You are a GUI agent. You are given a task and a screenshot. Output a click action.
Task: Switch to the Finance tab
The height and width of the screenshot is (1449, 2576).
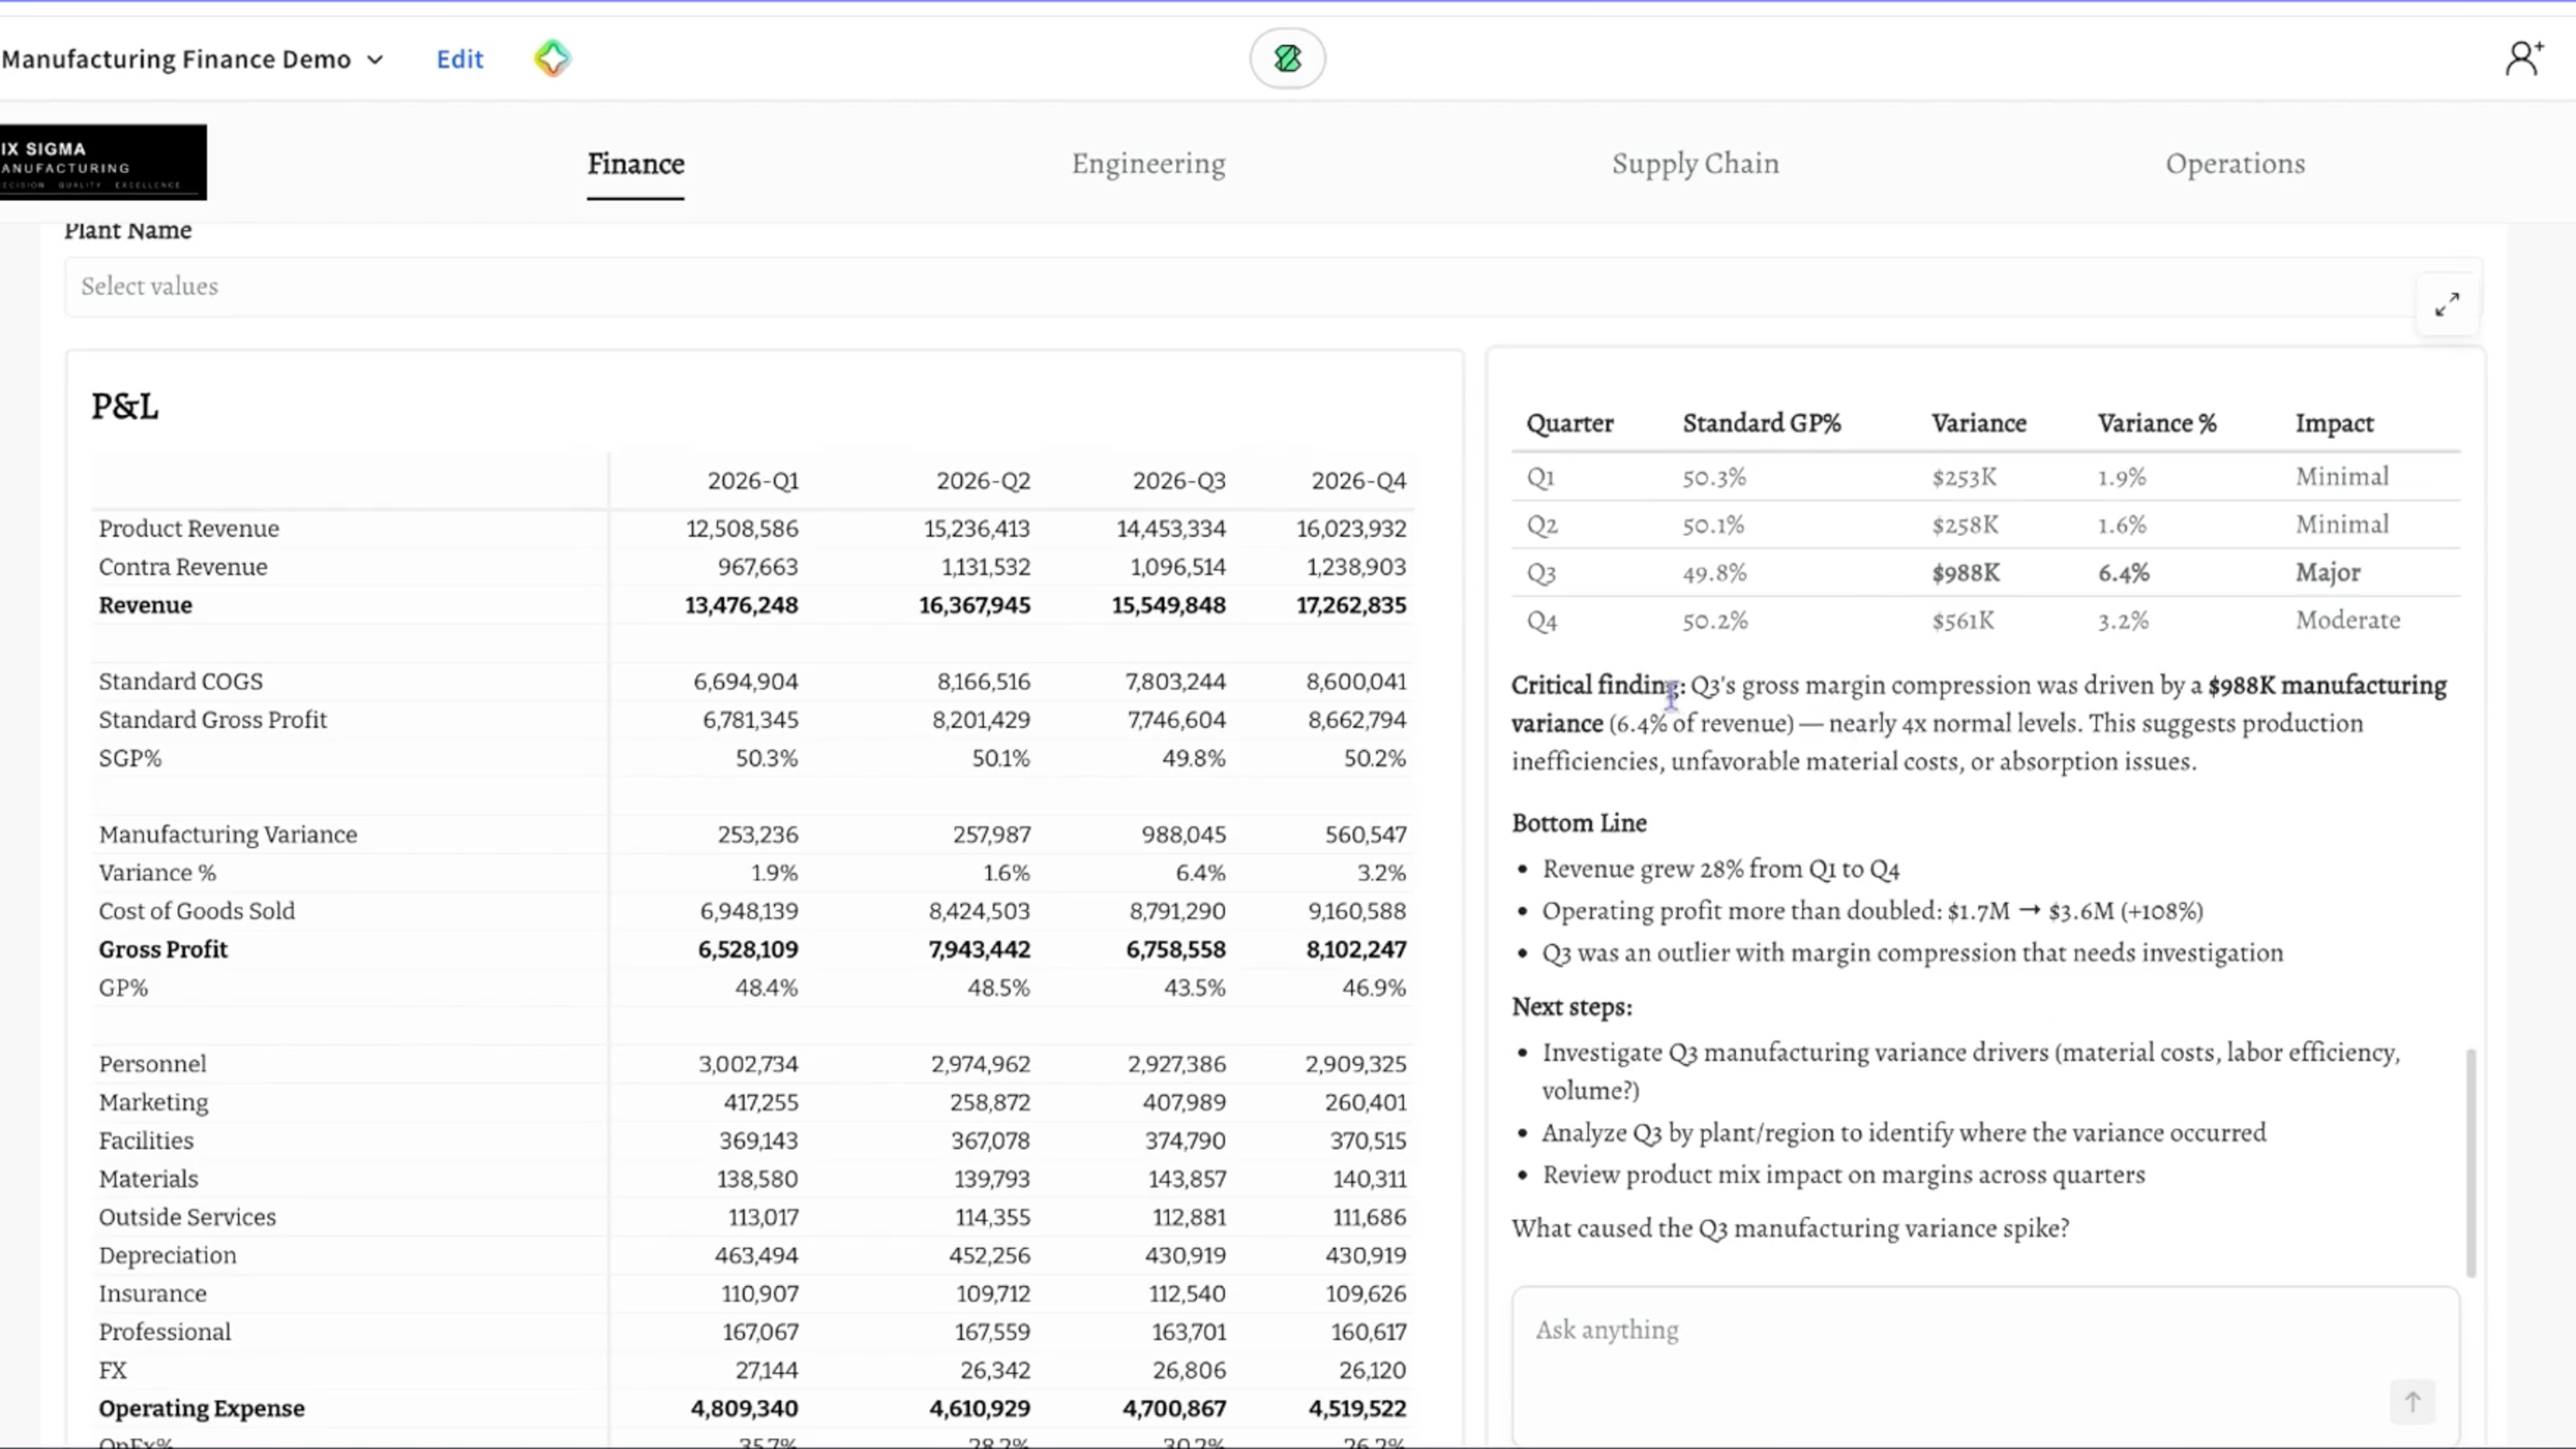(x=635, y=164)
